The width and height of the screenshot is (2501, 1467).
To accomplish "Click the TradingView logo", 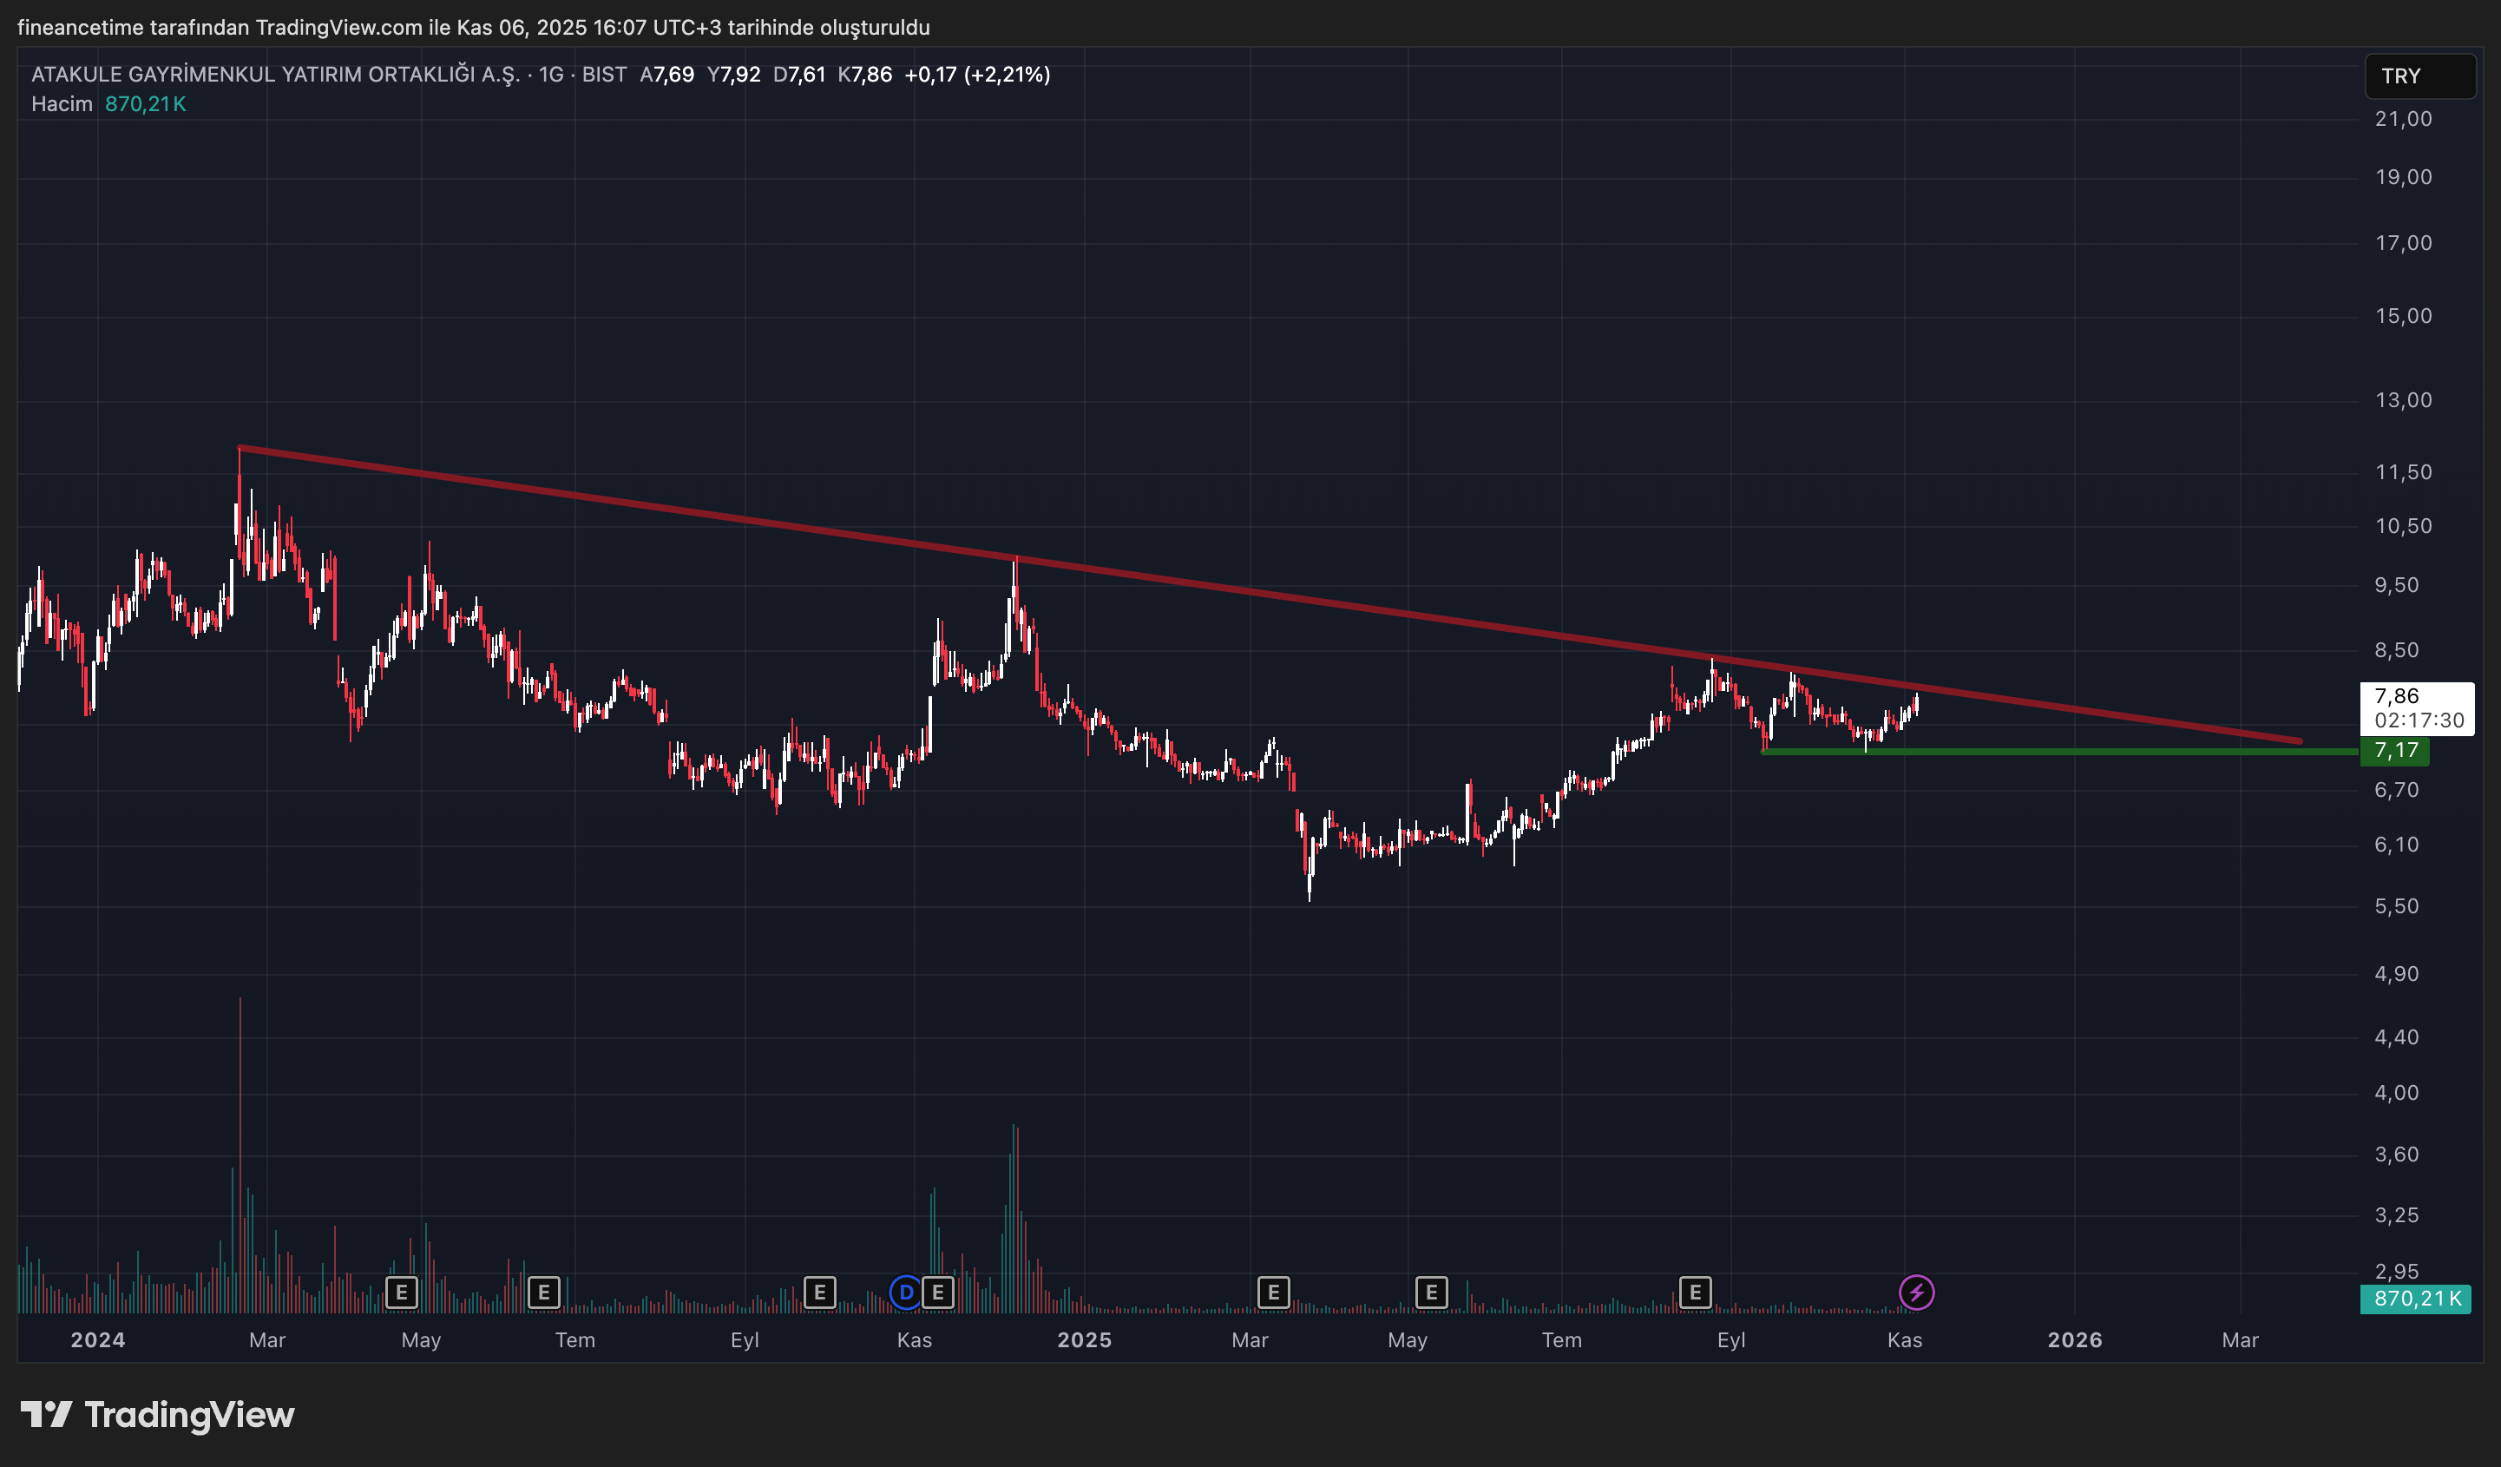I will [158, 1414].
